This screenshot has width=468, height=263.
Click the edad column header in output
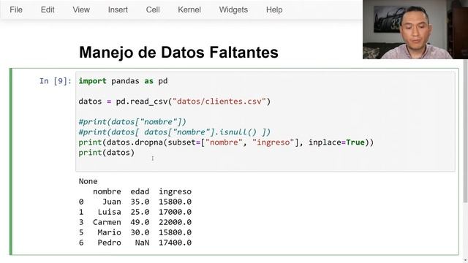[x=140, y=191]
